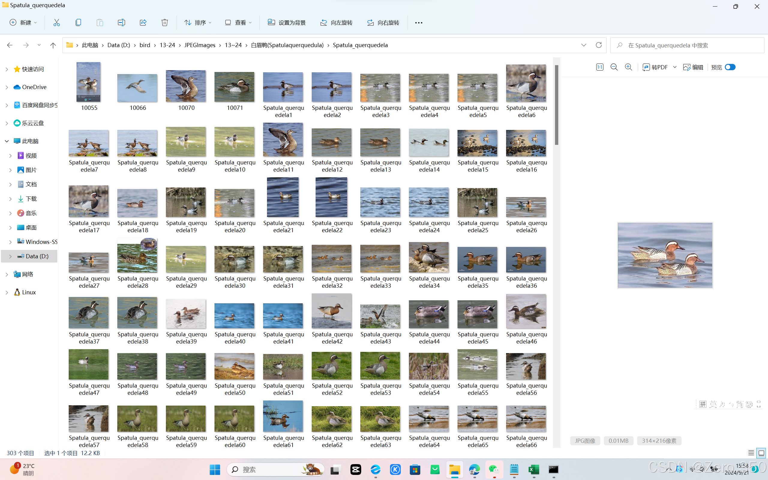Expand the 快速访问 tree node
Image resolution: width=768 pixels, height=480 pixels.
click(7, 69)
